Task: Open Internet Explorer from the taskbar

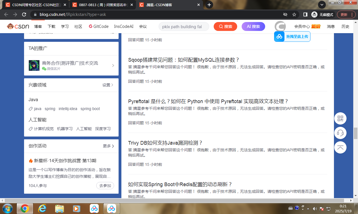Action: pyautogui.click(x=42, y=208)
